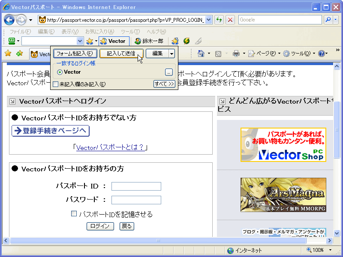This screenshot has width=343, height=257.
Task: Click the green lightning generate icon
Action: point(187,41)
